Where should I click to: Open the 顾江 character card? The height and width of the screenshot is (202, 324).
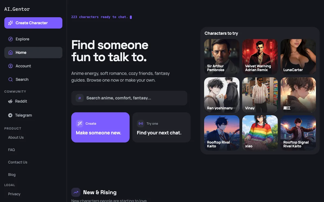(x=298, y=95)
